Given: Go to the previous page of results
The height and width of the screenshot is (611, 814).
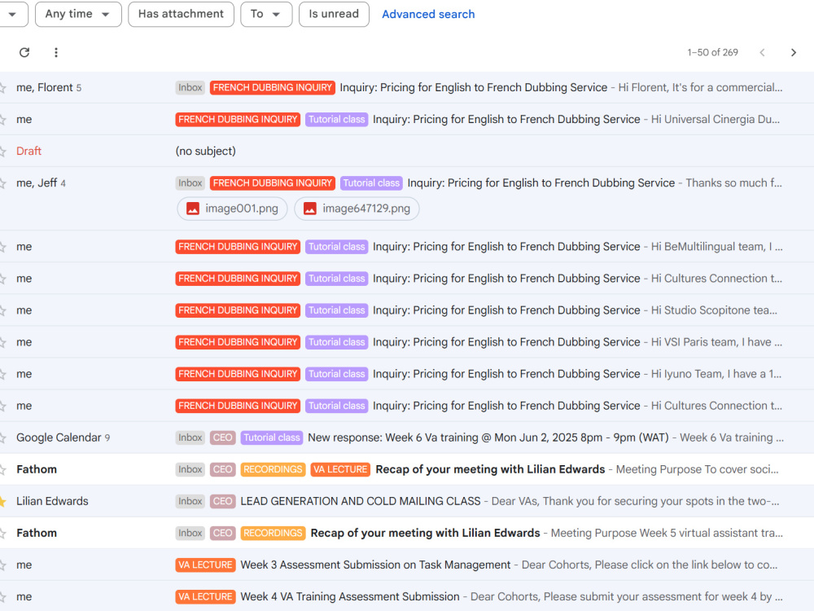Looking at the screenshot, I should click(x=762, y=52).
